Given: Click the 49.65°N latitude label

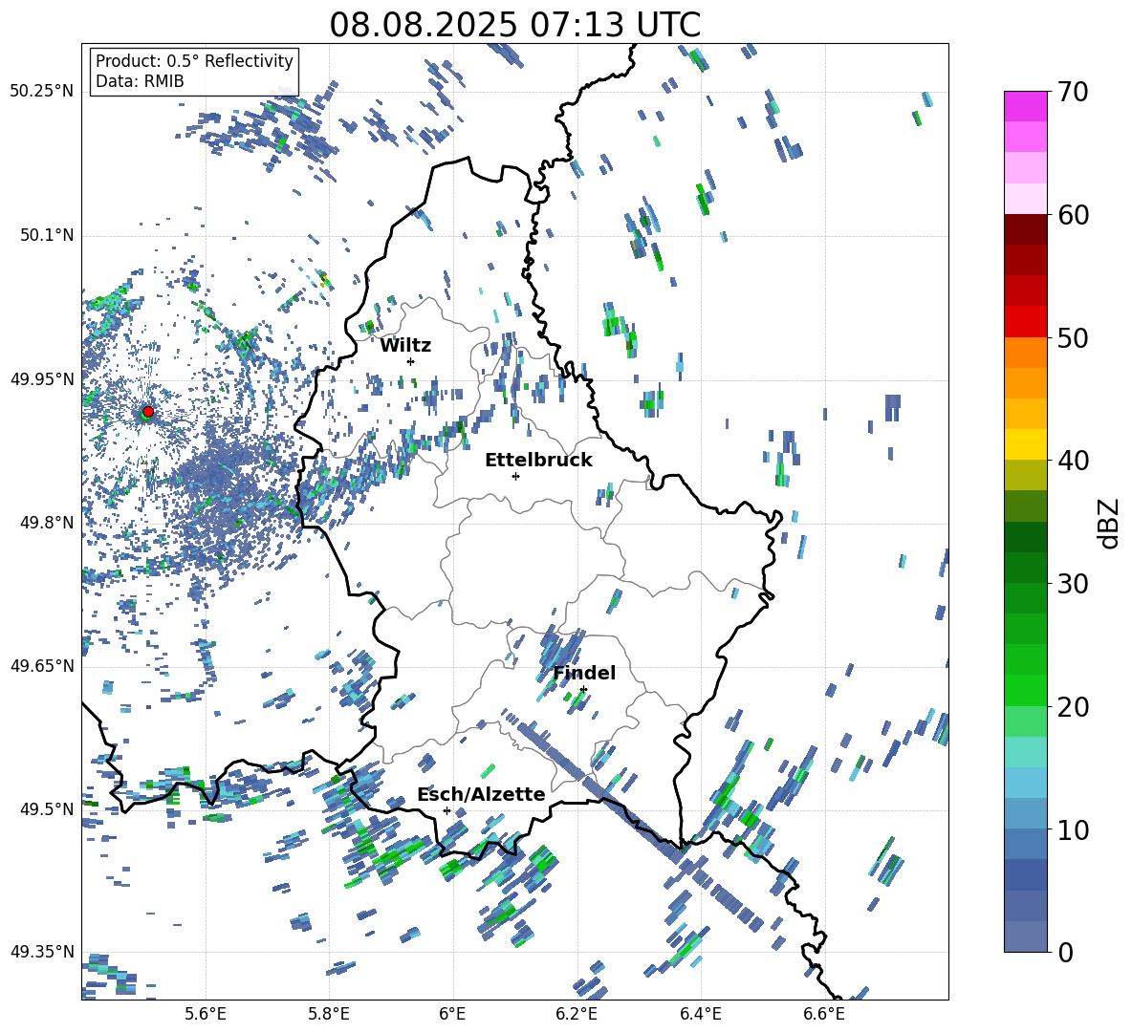Looking at the screenshot, I should tap(42, 666).
